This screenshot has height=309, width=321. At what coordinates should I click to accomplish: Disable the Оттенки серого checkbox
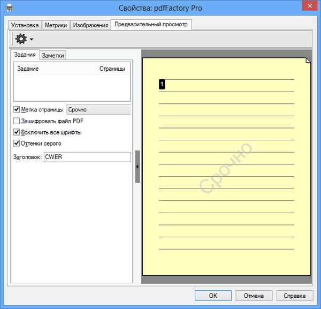17,143
